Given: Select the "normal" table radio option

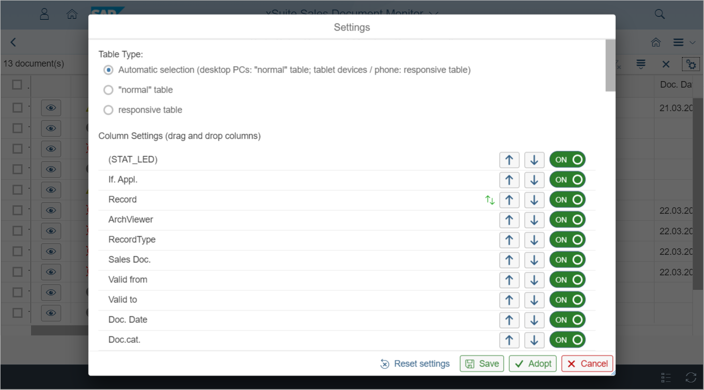Looking at the screenshot, I should coord(108,90).
